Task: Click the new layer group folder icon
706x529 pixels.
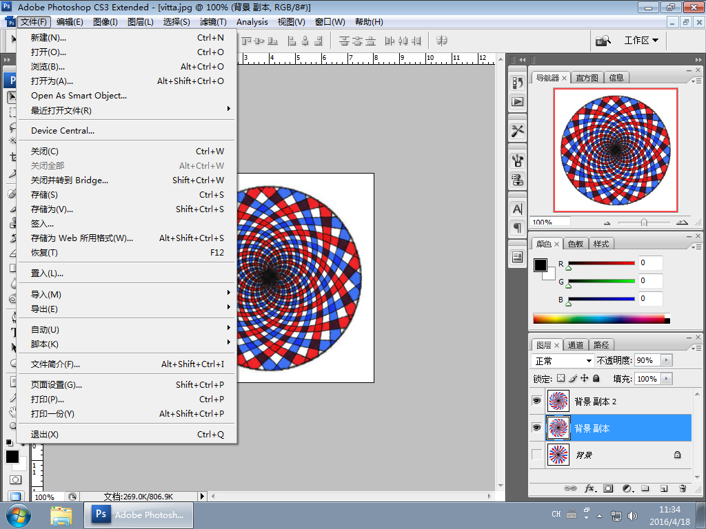Action: [x=645, y=488]
